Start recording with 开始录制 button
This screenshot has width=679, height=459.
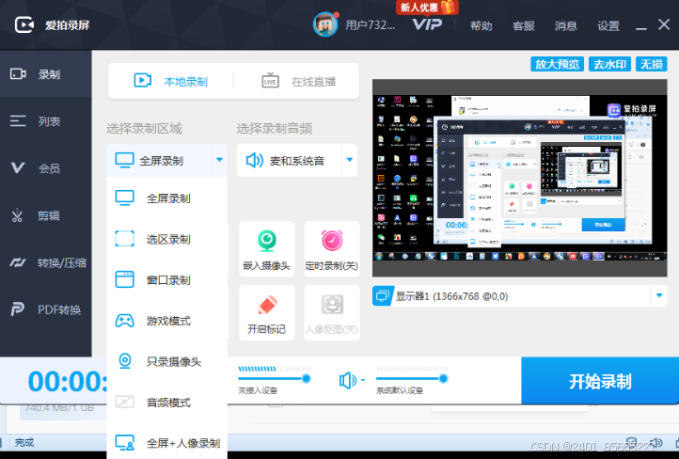[600, 381]
